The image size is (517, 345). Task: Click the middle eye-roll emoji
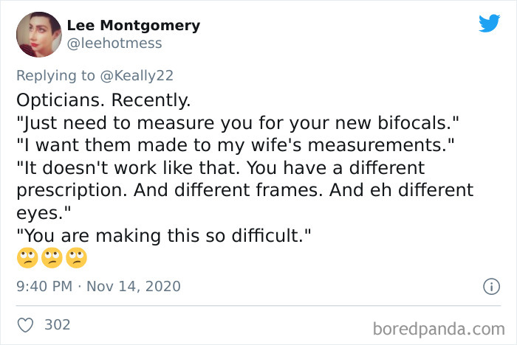[51, 257]
